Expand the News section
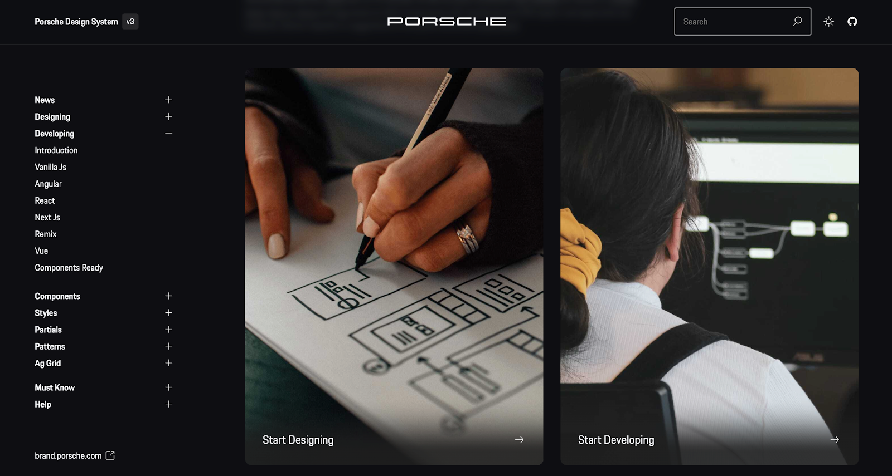The image size is (892, 476). [x=168, y=100]
